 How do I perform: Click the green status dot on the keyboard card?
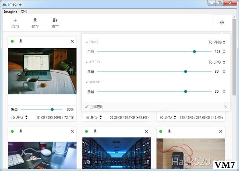tap(12, 132)
